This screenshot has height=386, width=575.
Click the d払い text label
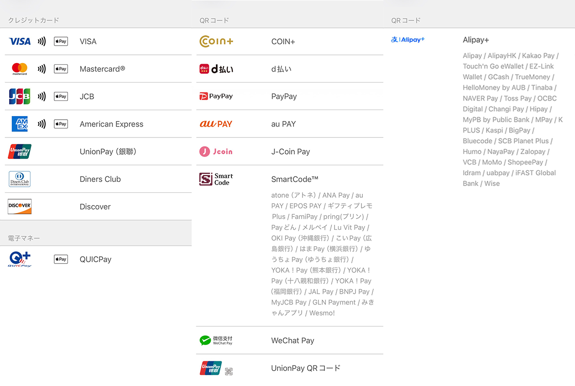[x=282, y=69]
